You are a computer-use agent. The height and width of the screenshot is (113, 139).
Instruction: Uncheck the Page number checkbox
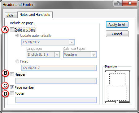click(x=12, y=87)
